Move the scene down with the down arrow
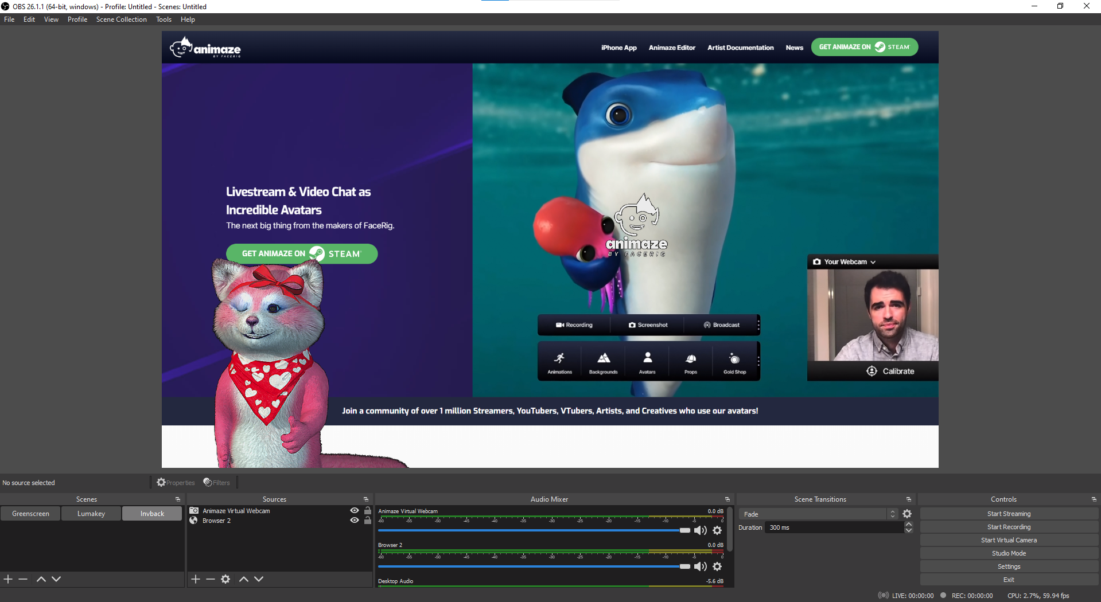 pyautogui.click(x=56, y=579)
